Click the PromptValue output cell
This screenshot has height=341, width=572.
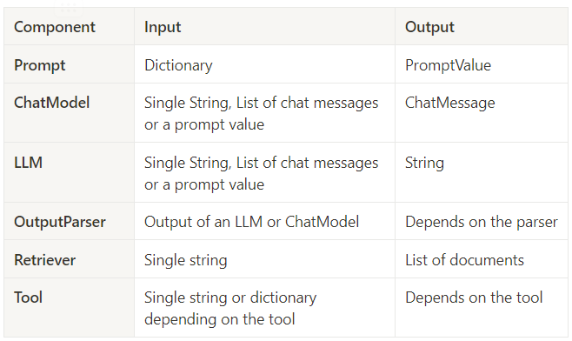tap(482, 64)
